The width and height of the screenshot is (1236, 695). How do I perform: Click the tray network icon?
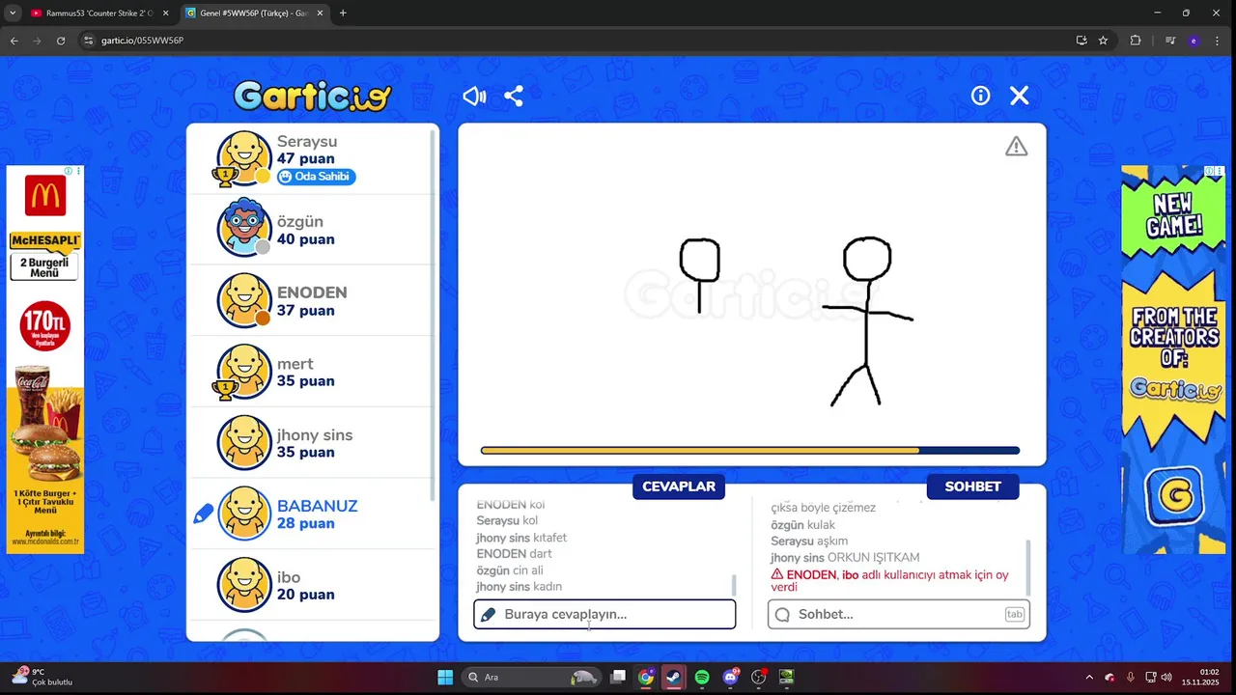[x=1150, y=677]
